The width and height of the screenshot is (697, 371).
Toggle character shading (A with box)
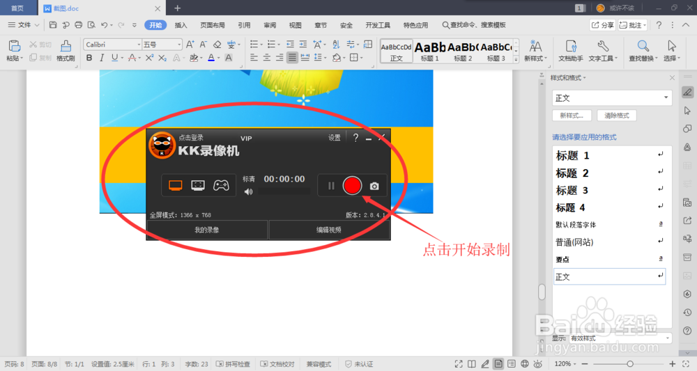(229, 58)
